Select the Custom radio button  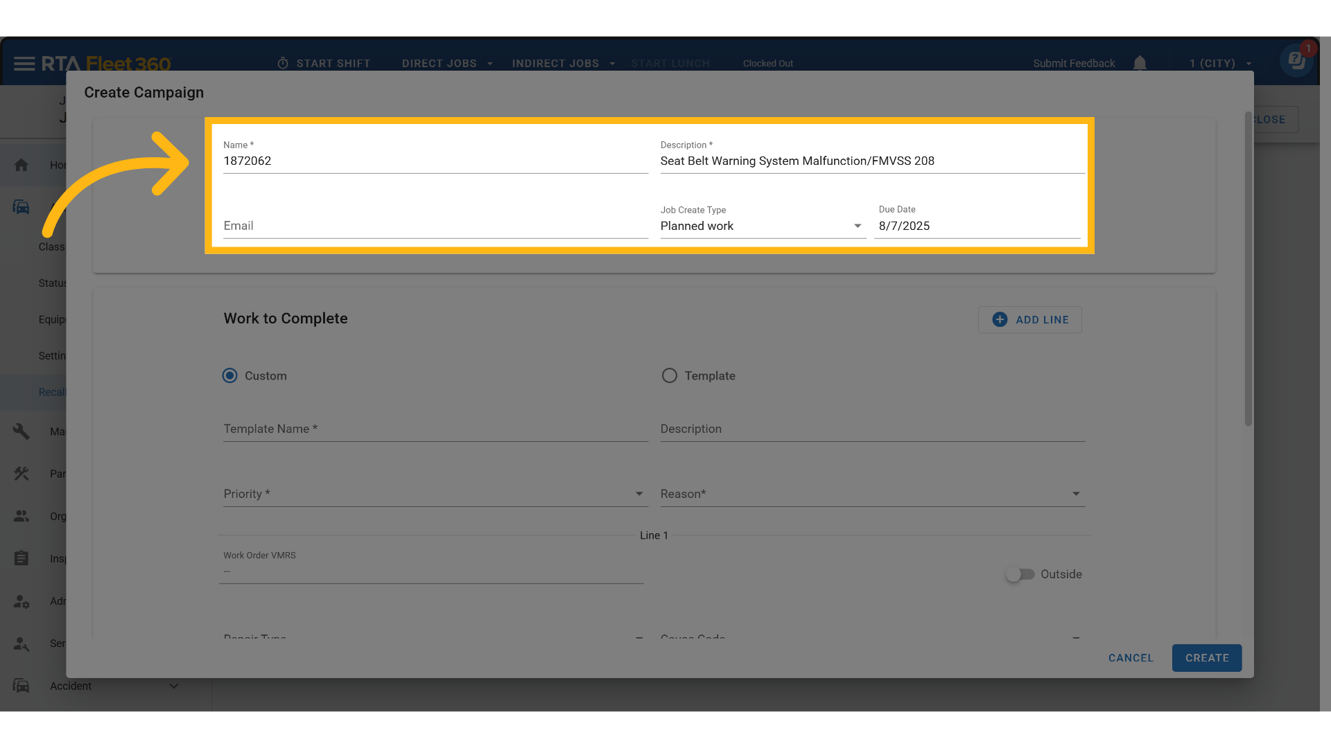(229, 375)
